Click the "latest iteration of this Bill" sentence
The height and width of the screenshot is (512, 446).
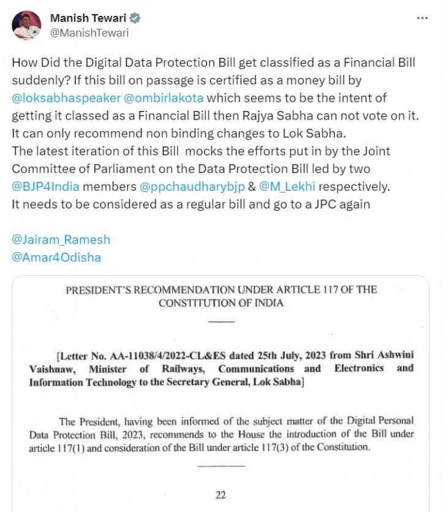coord(200,151)
